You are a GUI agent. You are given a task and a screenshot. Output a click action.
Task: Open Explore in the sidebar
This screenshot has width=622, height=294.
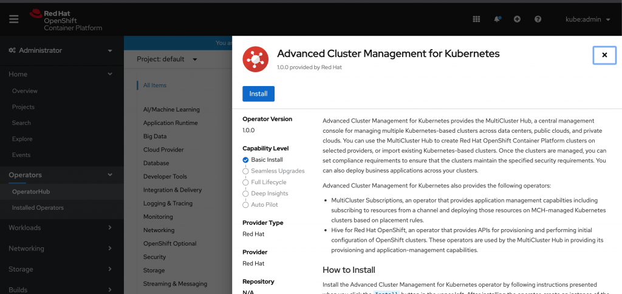[x=22, y=139]
